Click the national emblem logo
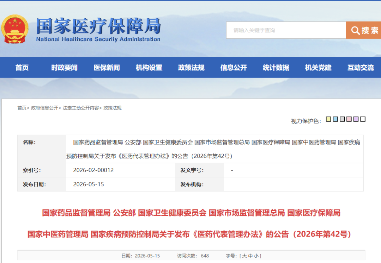Image resolution: width=381 pixels, height=263 pixels. point(14,29)
